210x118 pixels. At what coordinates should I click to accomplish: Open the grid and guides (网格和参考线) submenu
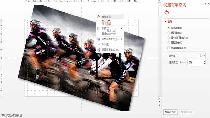[x=110, y=39]
